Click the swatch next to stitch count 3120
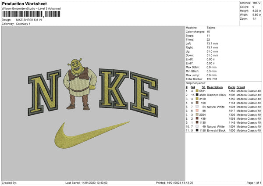The height and width of the screenshot is (186, 263). point(197,99)
